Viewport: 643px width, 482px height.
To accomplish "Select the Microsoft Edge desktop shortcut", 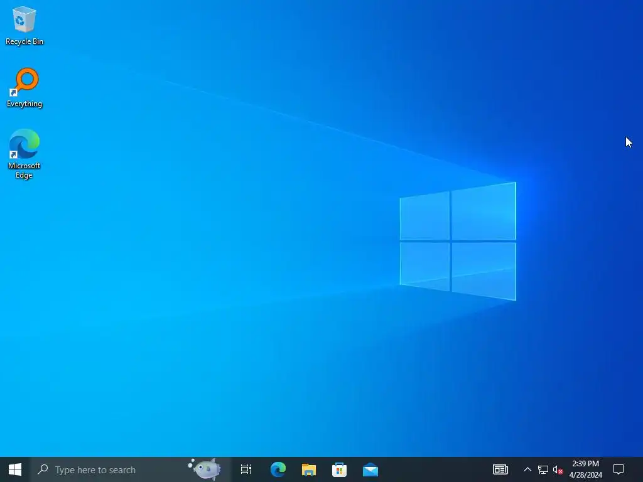I will tap(24, 154).
